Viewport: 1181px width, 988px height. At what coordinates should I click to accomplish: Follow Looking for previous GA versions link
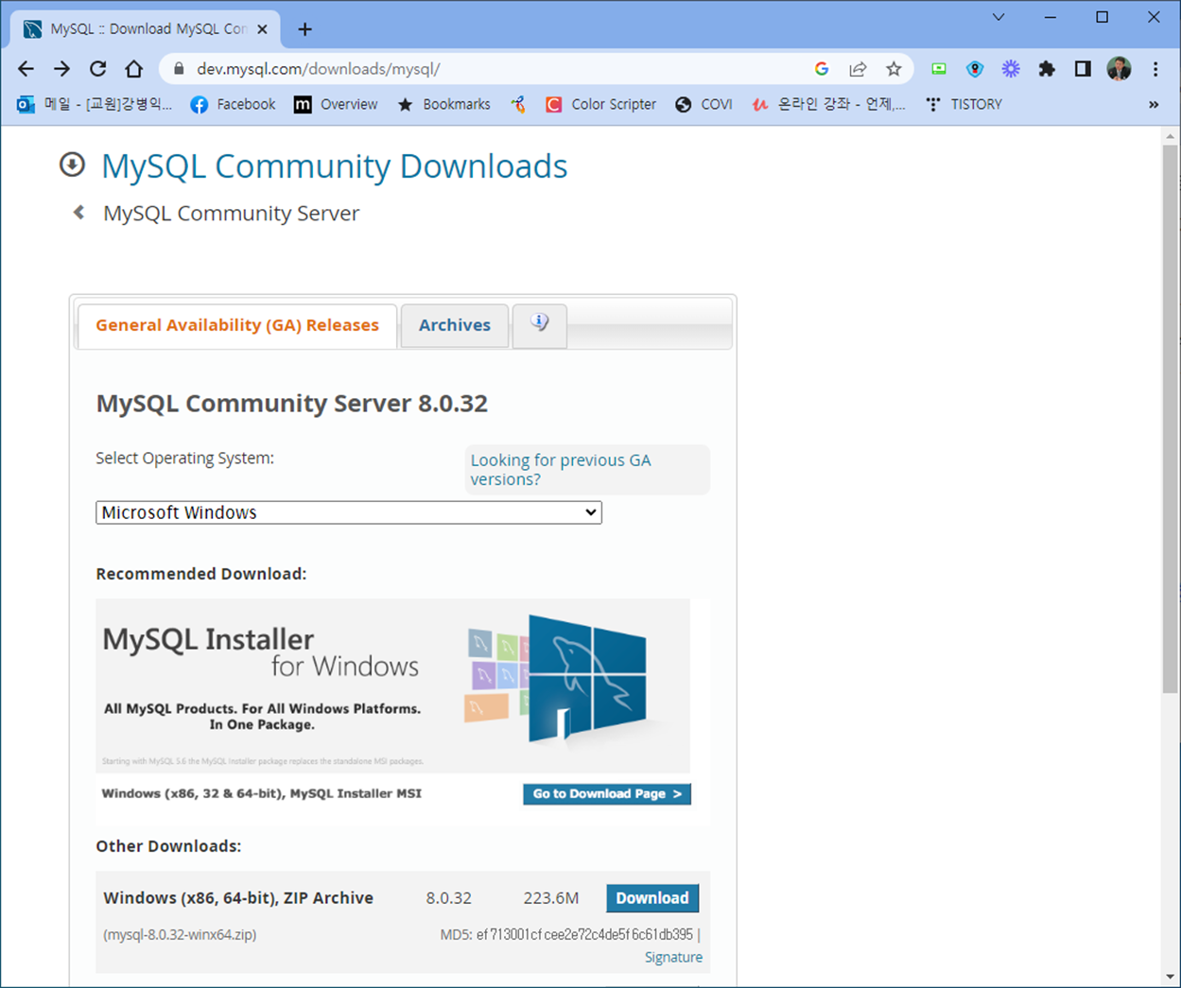click(x=561, y=470)
